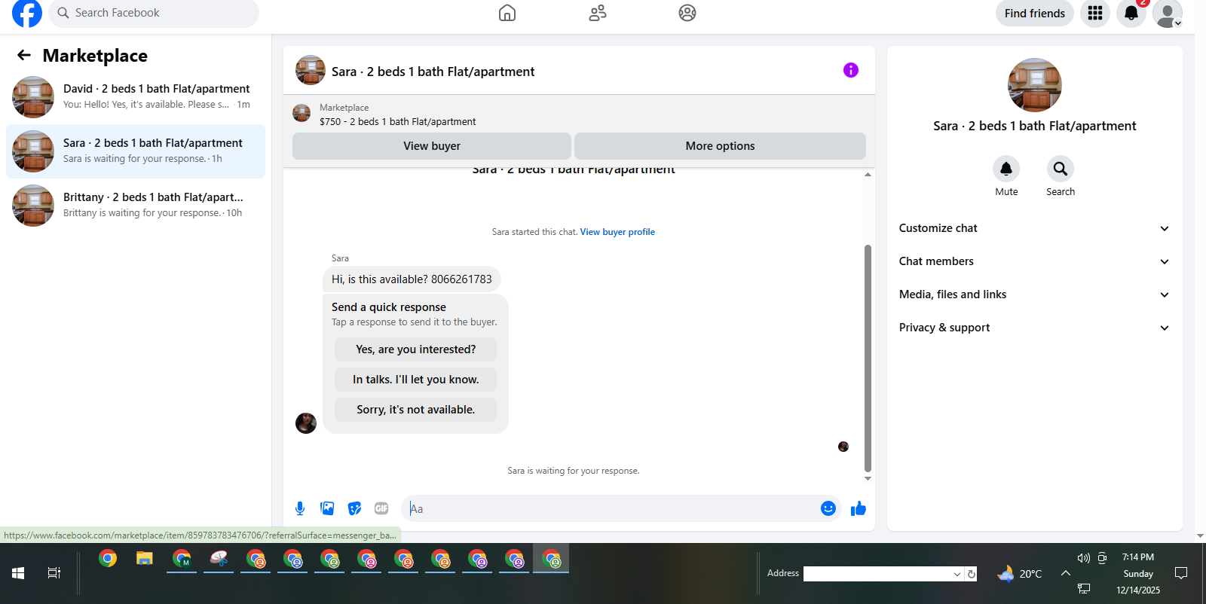Screen dimensions: 1206x604
Task: Click the '$750 - 2 beds 1 bath' listing text
Action: (x=398, y=121)
